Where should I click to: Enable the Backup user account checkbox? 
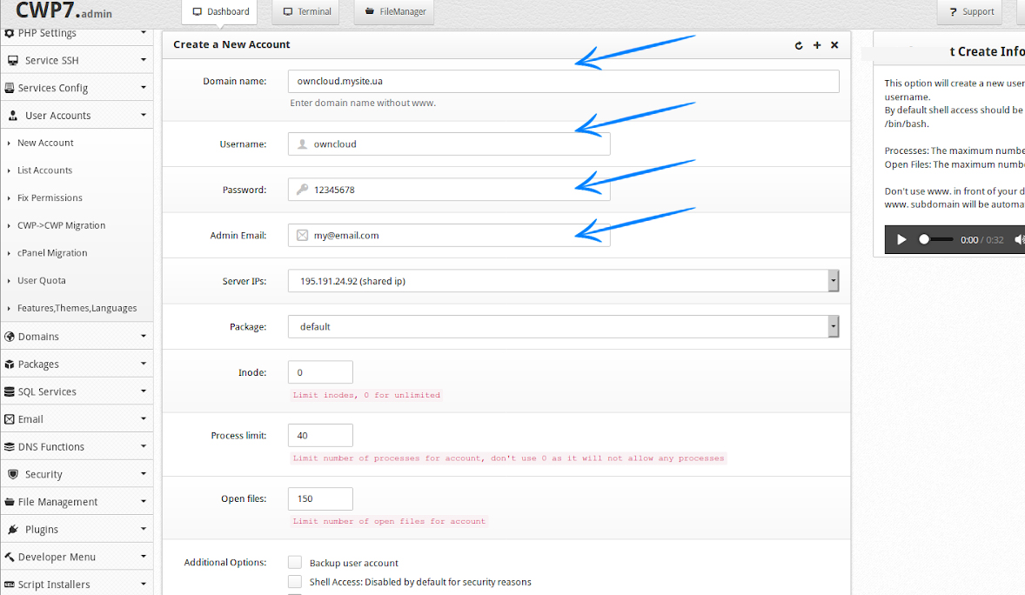[295, 562]
